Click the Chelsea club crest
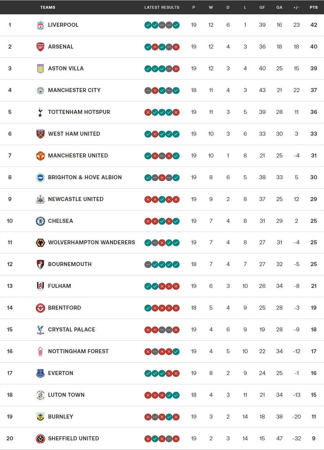The height and width of the screenshot is (450, 324). pos(41,221)
